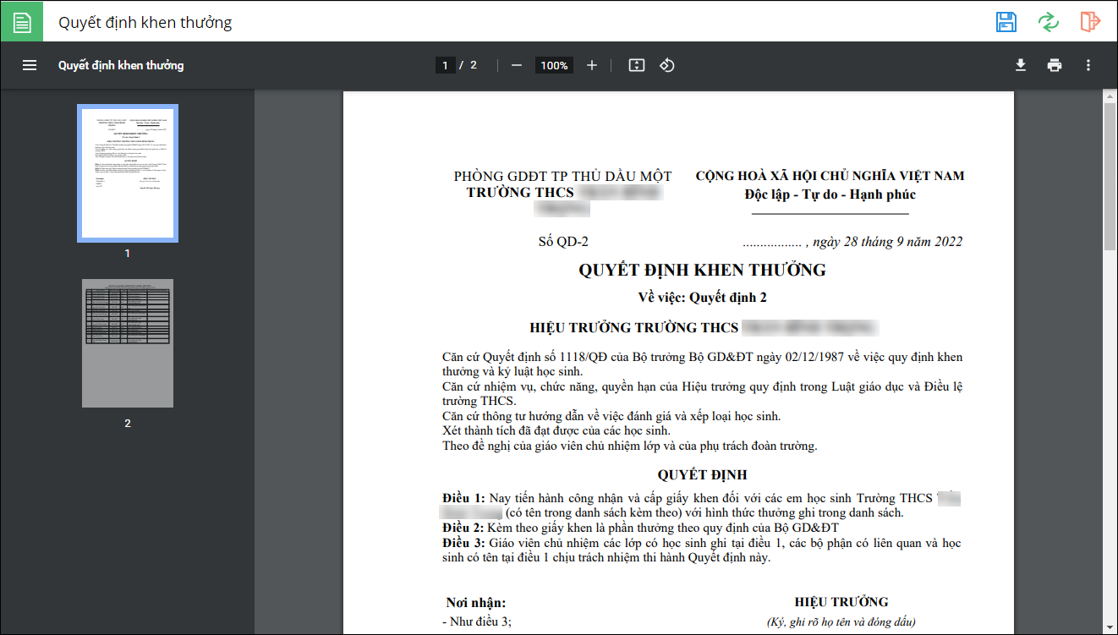Open the more actions menu
1118x635 pixels.
[1088, 65]
